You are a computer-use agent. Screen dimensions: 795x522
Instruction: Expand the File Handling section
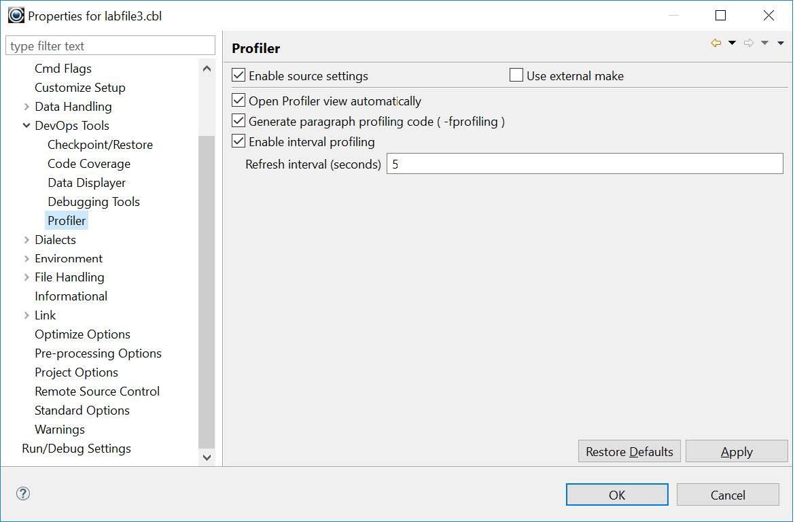pos(26,277)
